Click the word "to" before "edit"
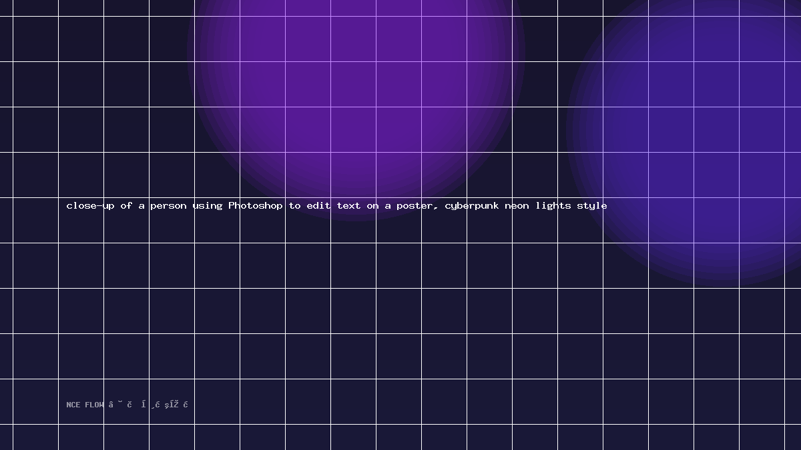Viewport: 801px width, 450px height. (x=294, y=205)
